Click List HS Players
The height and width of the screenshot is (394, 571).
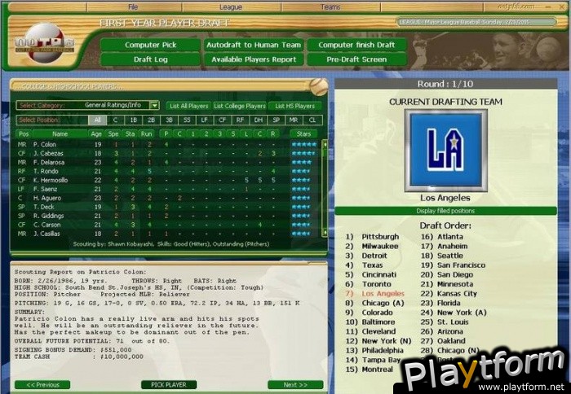point(295,106)
